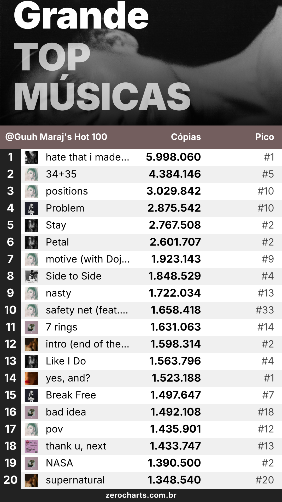Select the Break Free track name
The height and width of the screenshot is (502, 282).
tap(71, 395)
